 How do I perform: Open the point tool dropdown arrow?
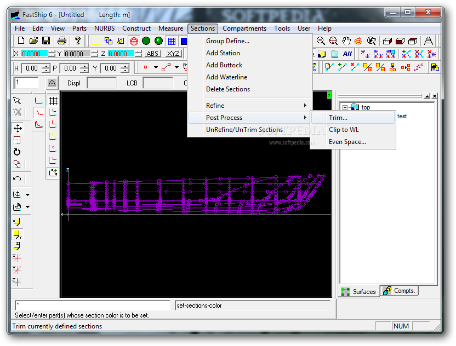tap(156, 67)
